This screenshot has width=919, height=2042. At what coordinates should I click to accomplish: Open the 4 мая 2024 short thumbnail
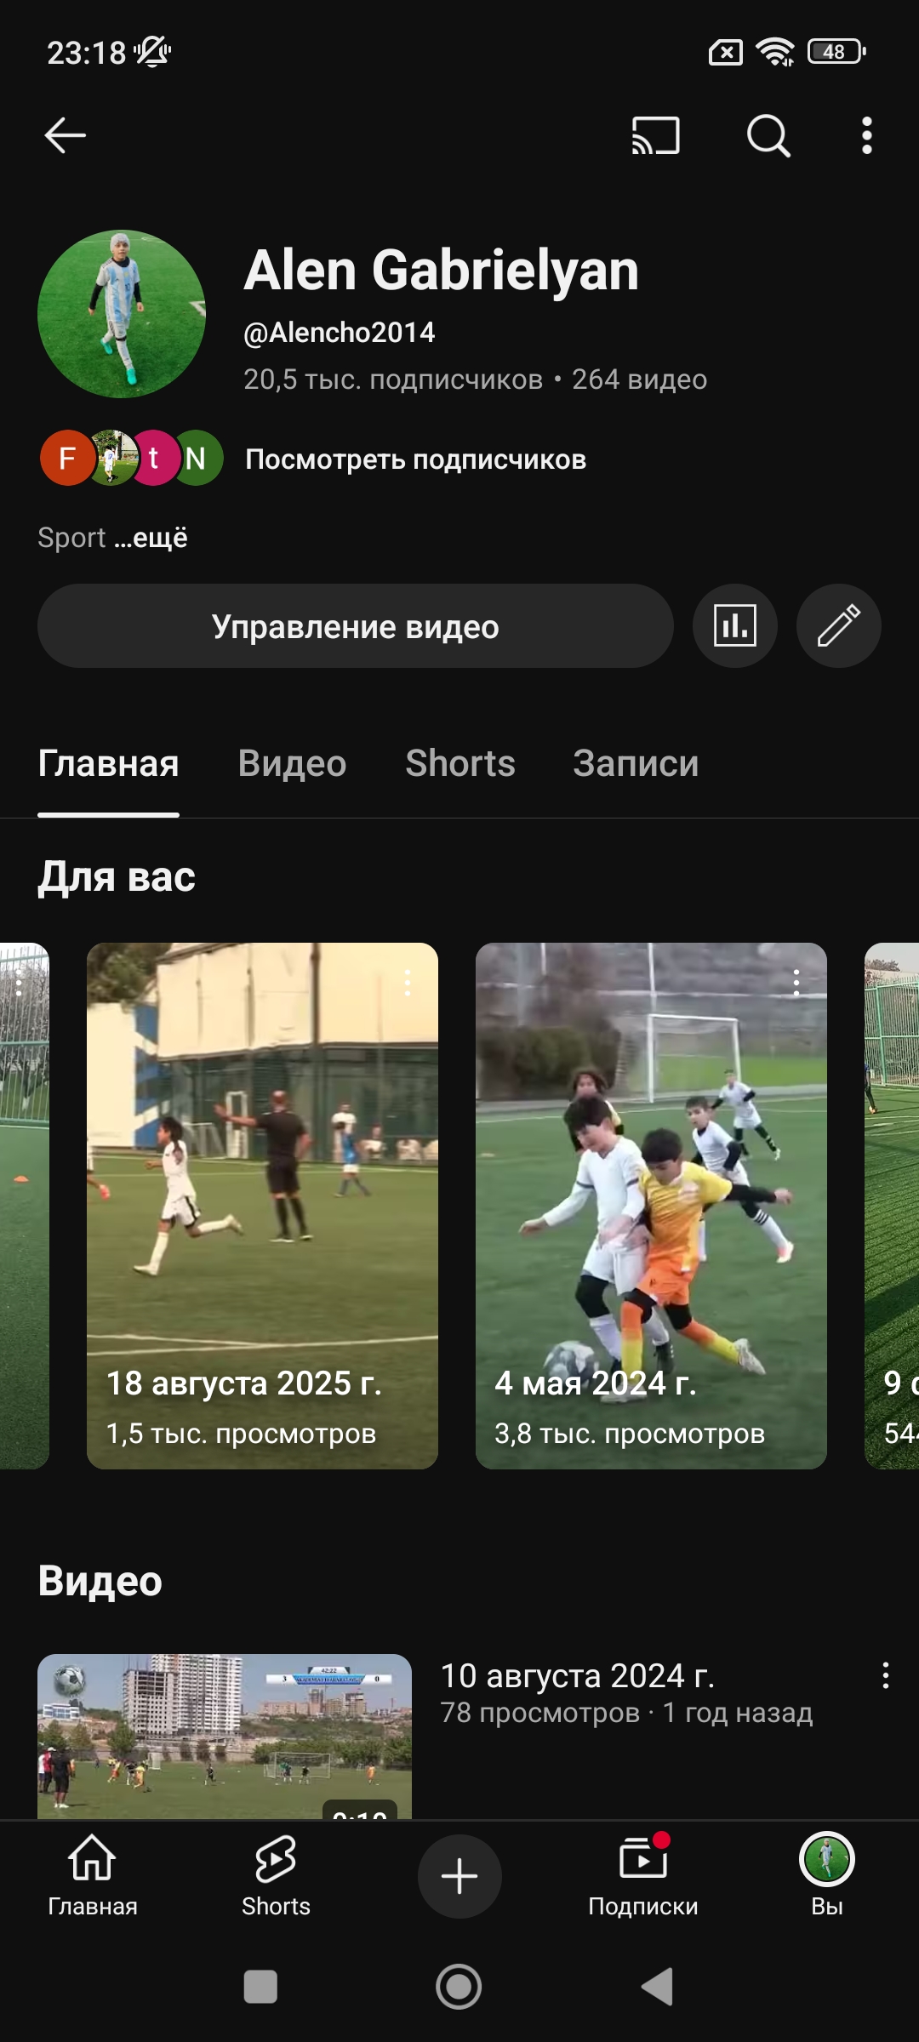click(651, 1191)
